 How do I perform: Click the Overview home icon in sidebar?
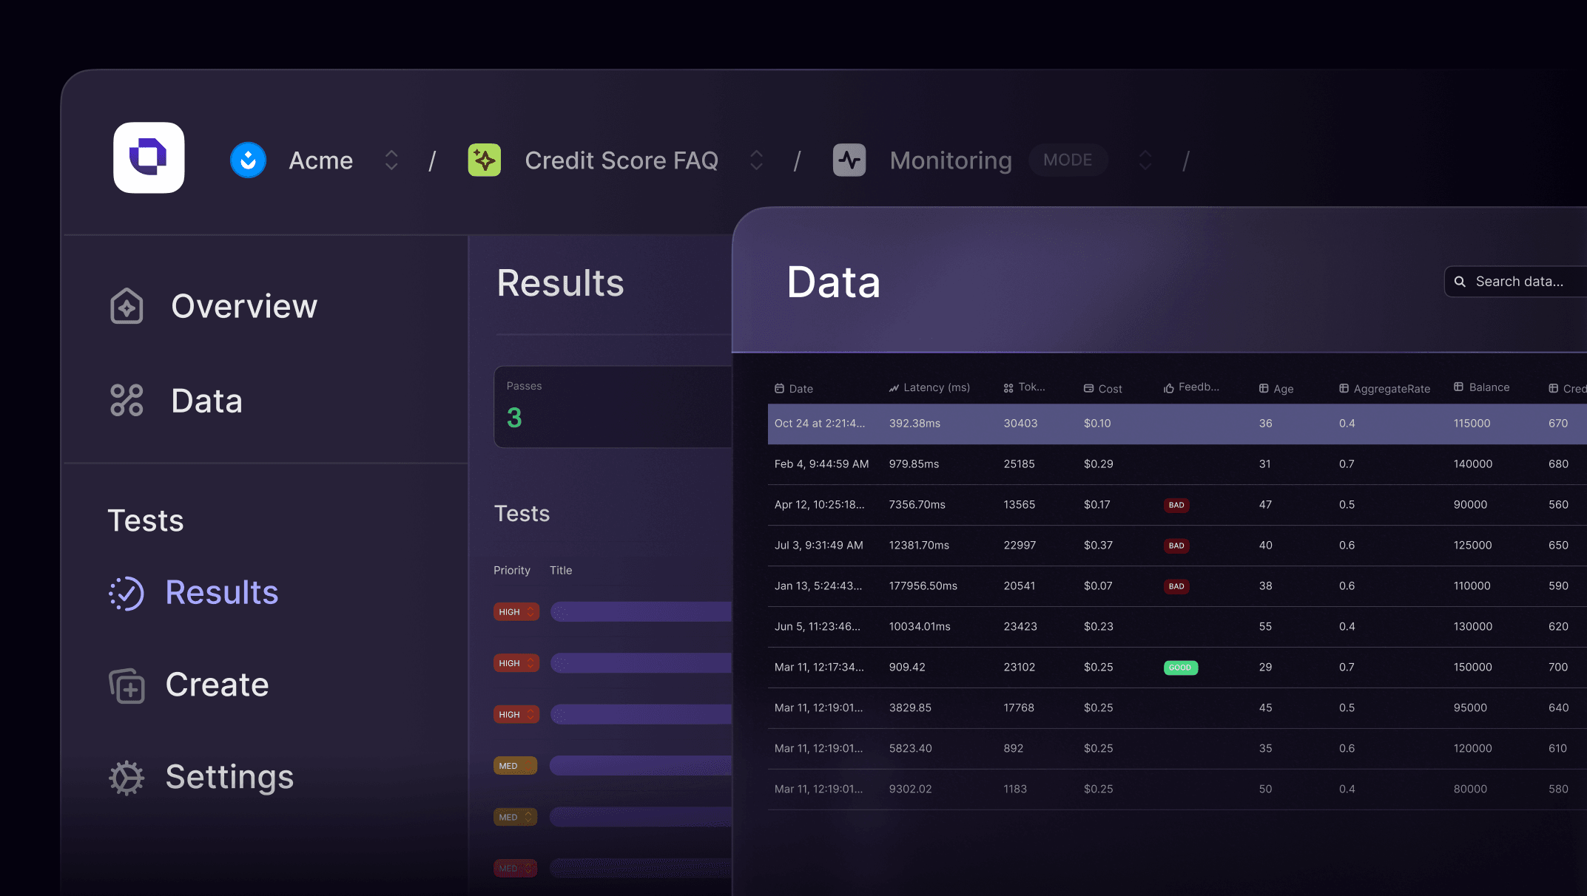click(x=126, y=306)
